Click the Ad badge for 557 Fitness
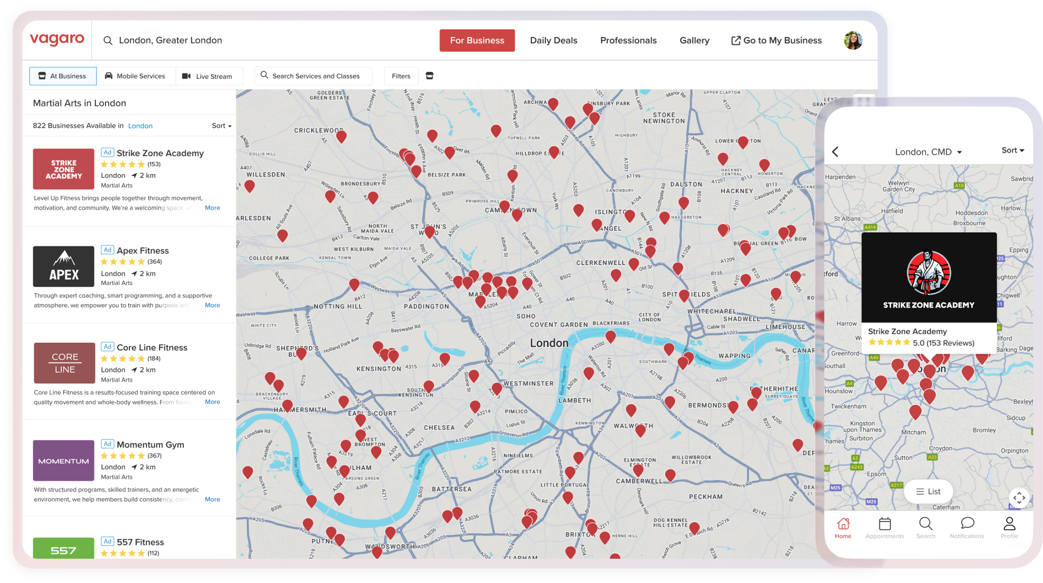This screenshot has height=583, width=1043. click(x=107, y=541)
